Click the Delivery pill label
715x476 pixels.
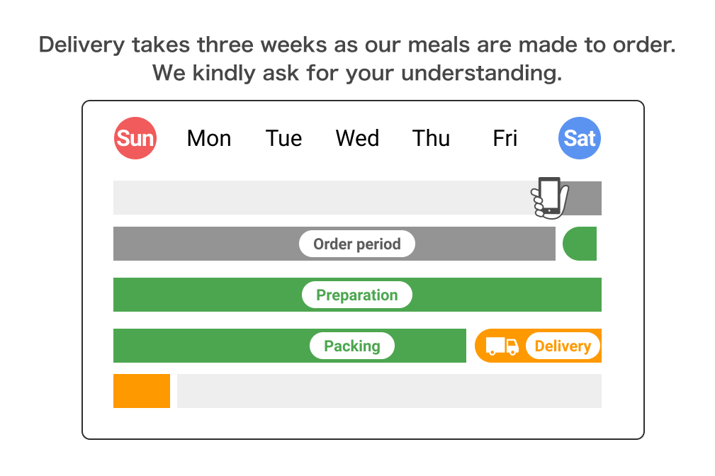[x=563, y=346]
